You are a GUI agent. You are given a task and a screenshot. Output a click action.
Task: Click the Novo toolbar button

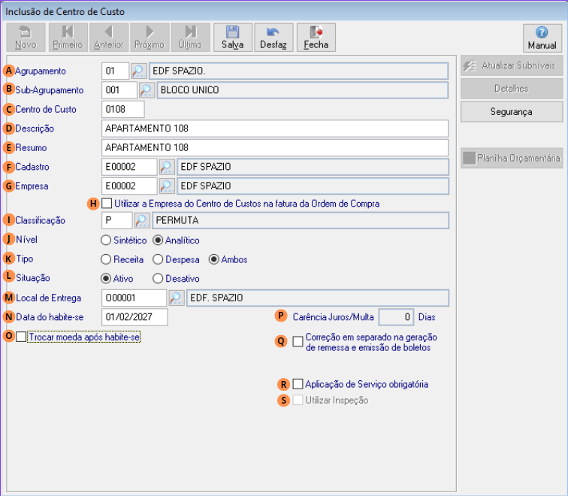click(26, 38)
